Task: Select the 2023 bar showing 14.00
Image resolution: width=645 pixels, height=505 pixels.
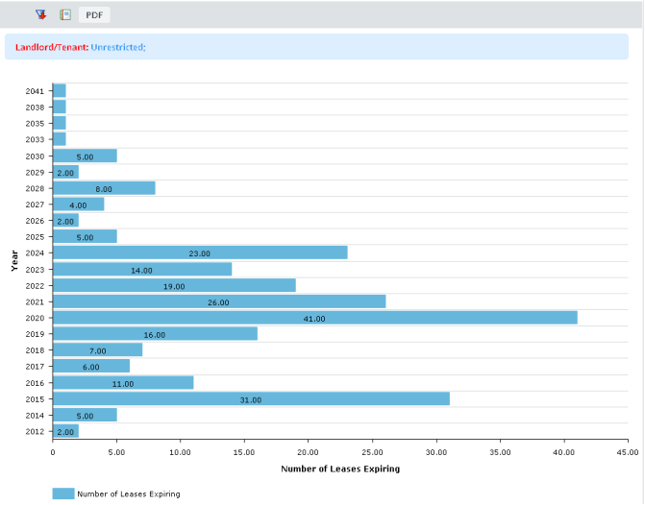Action: 142,269
